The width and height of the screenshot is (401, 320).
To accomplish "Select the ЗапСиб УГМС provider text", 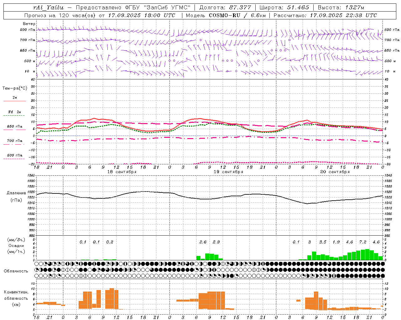I will 167,7.
